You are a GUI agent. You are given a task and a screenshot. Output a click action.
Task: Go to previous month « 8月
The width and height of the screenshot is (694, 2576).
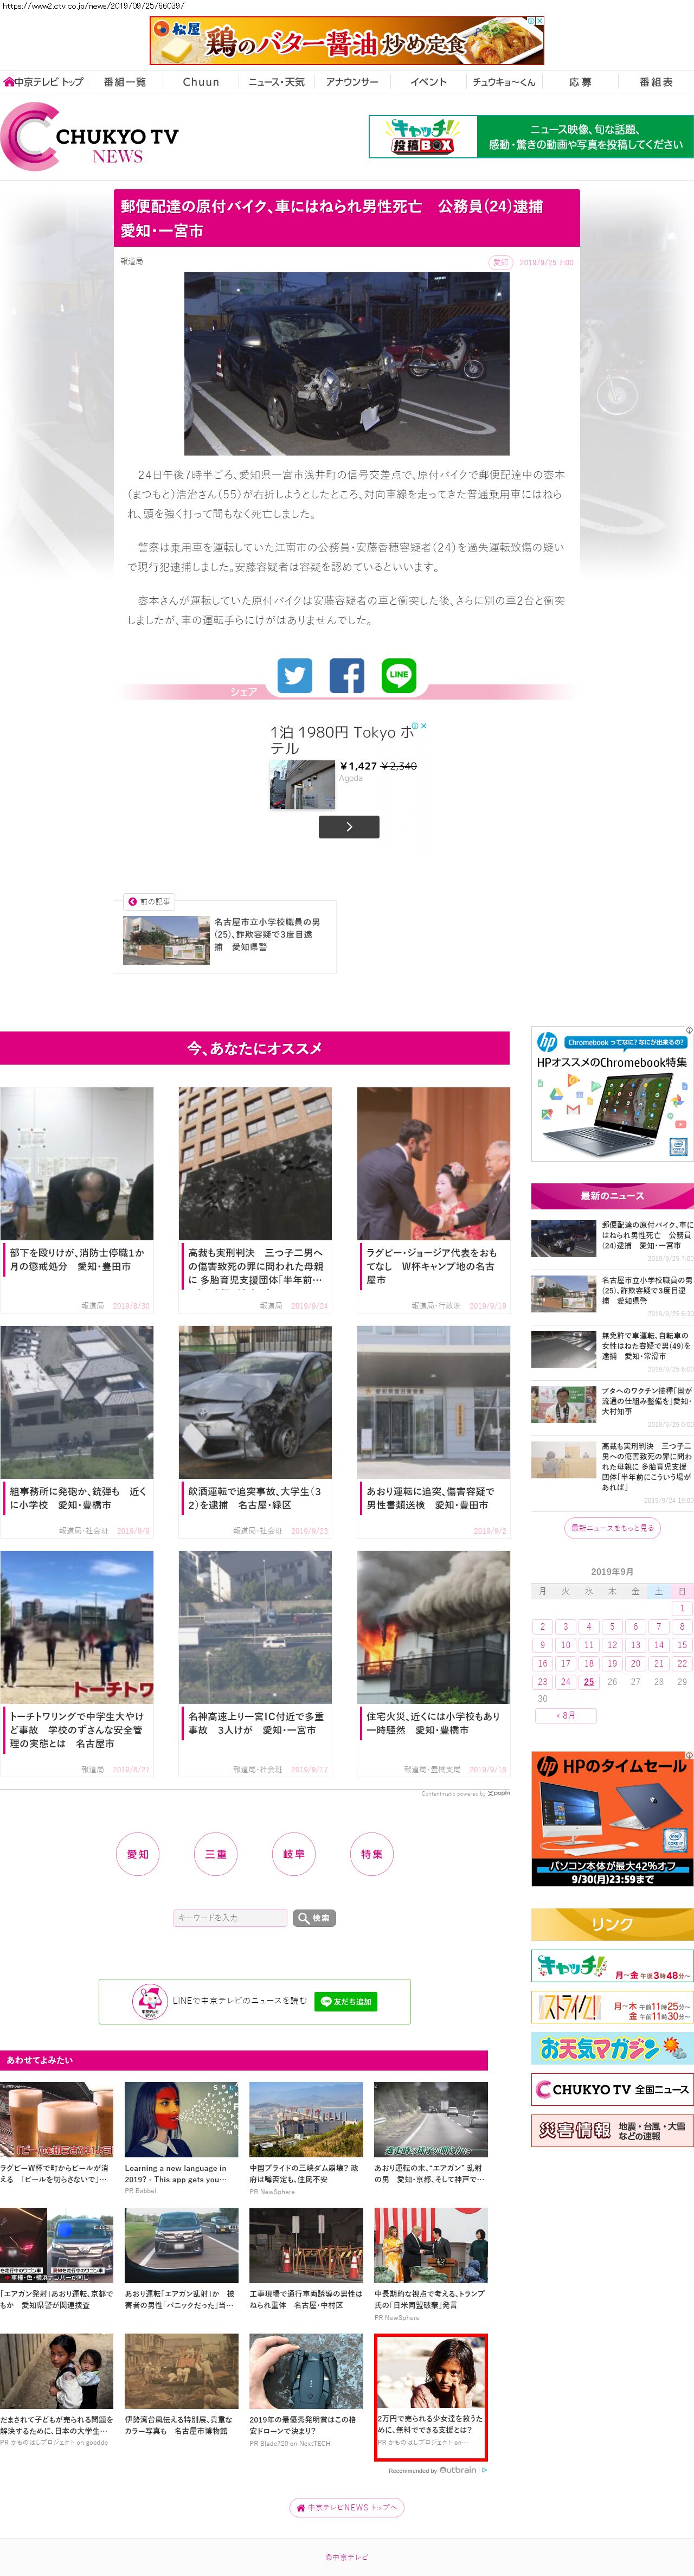566,1715
